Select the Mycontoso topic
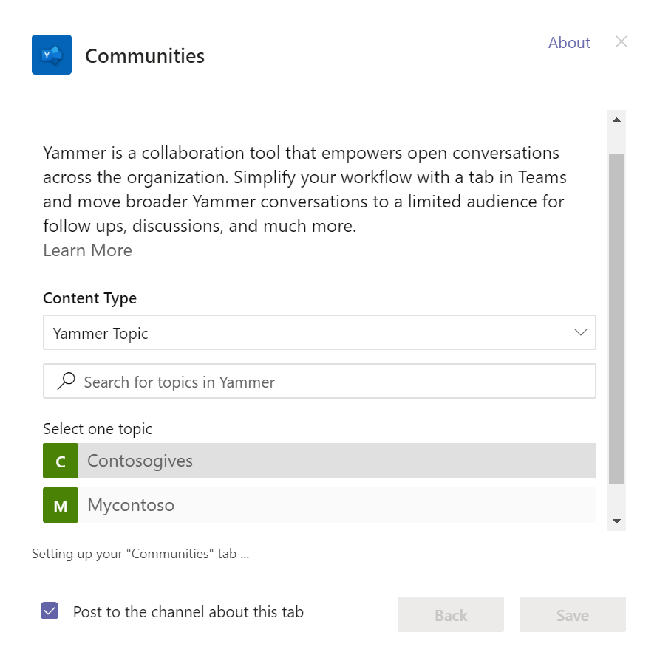This screenshot has width=657, height=666. pos(296,504)
